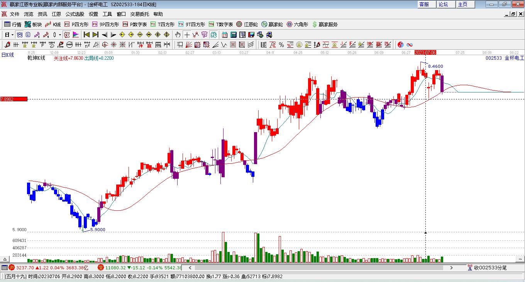The width and height of the screenshot is (525, 282).
Task: Toggle the 乾坤 chart style icon
Action: 67,35
